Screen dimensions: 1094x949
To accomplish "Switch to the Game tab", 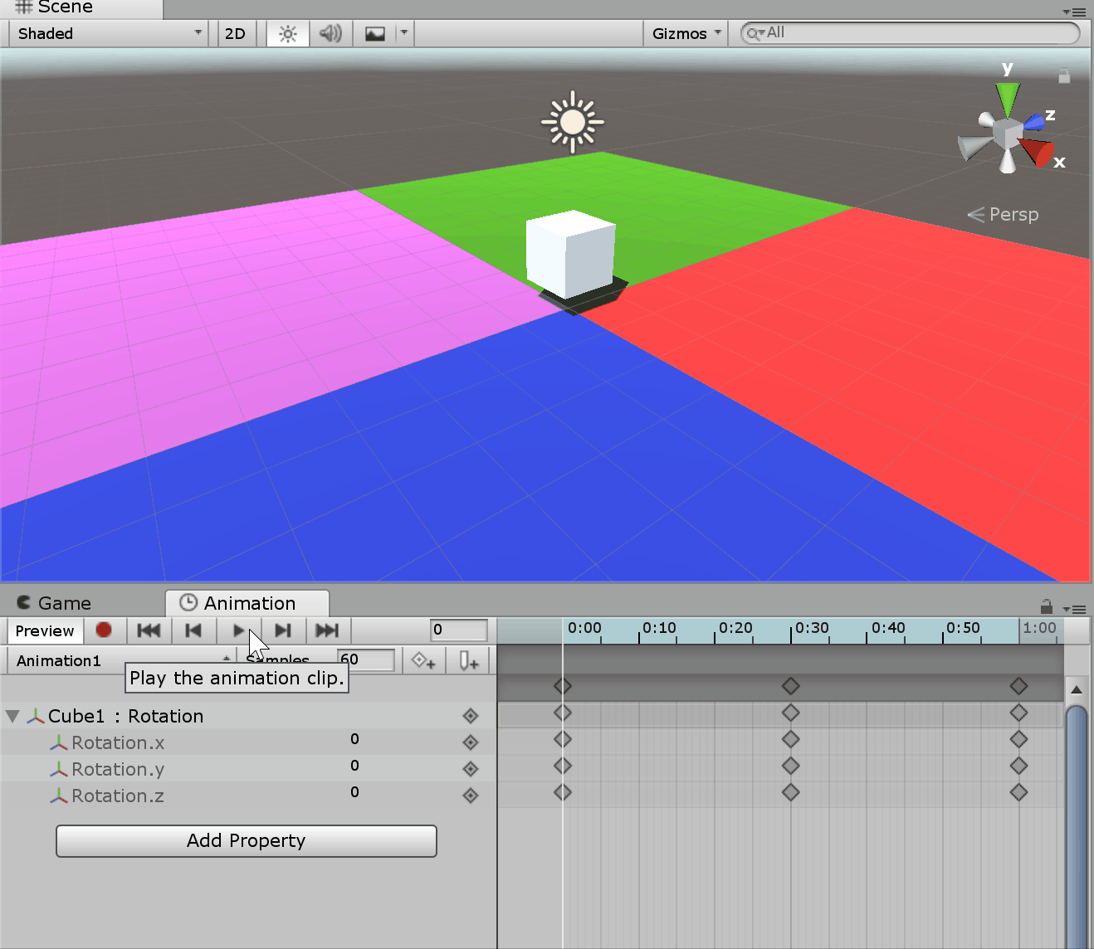I will pos(55,603).
